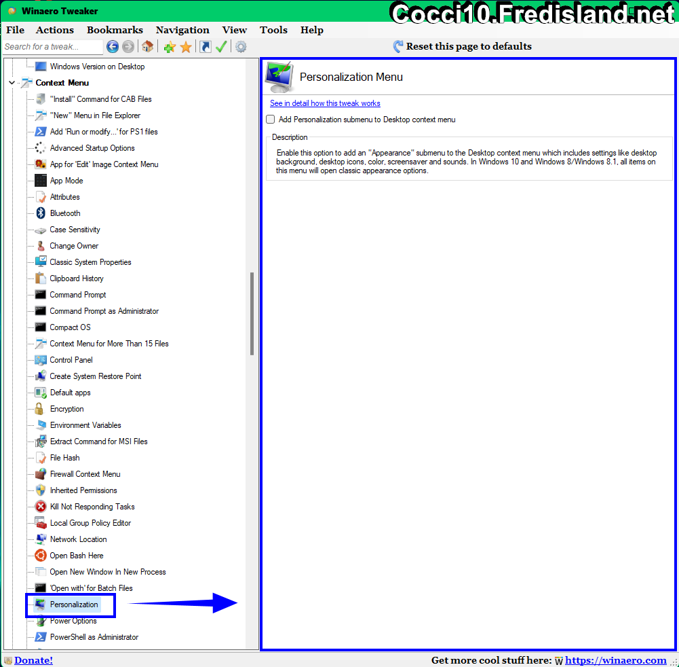Select File Hash tree item

click(x=65, y=458)
